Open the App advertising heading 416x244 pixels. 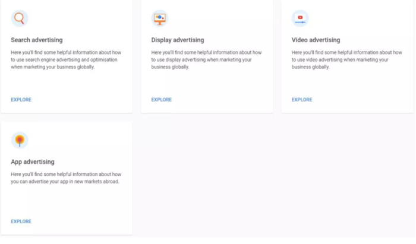point(33,162)
